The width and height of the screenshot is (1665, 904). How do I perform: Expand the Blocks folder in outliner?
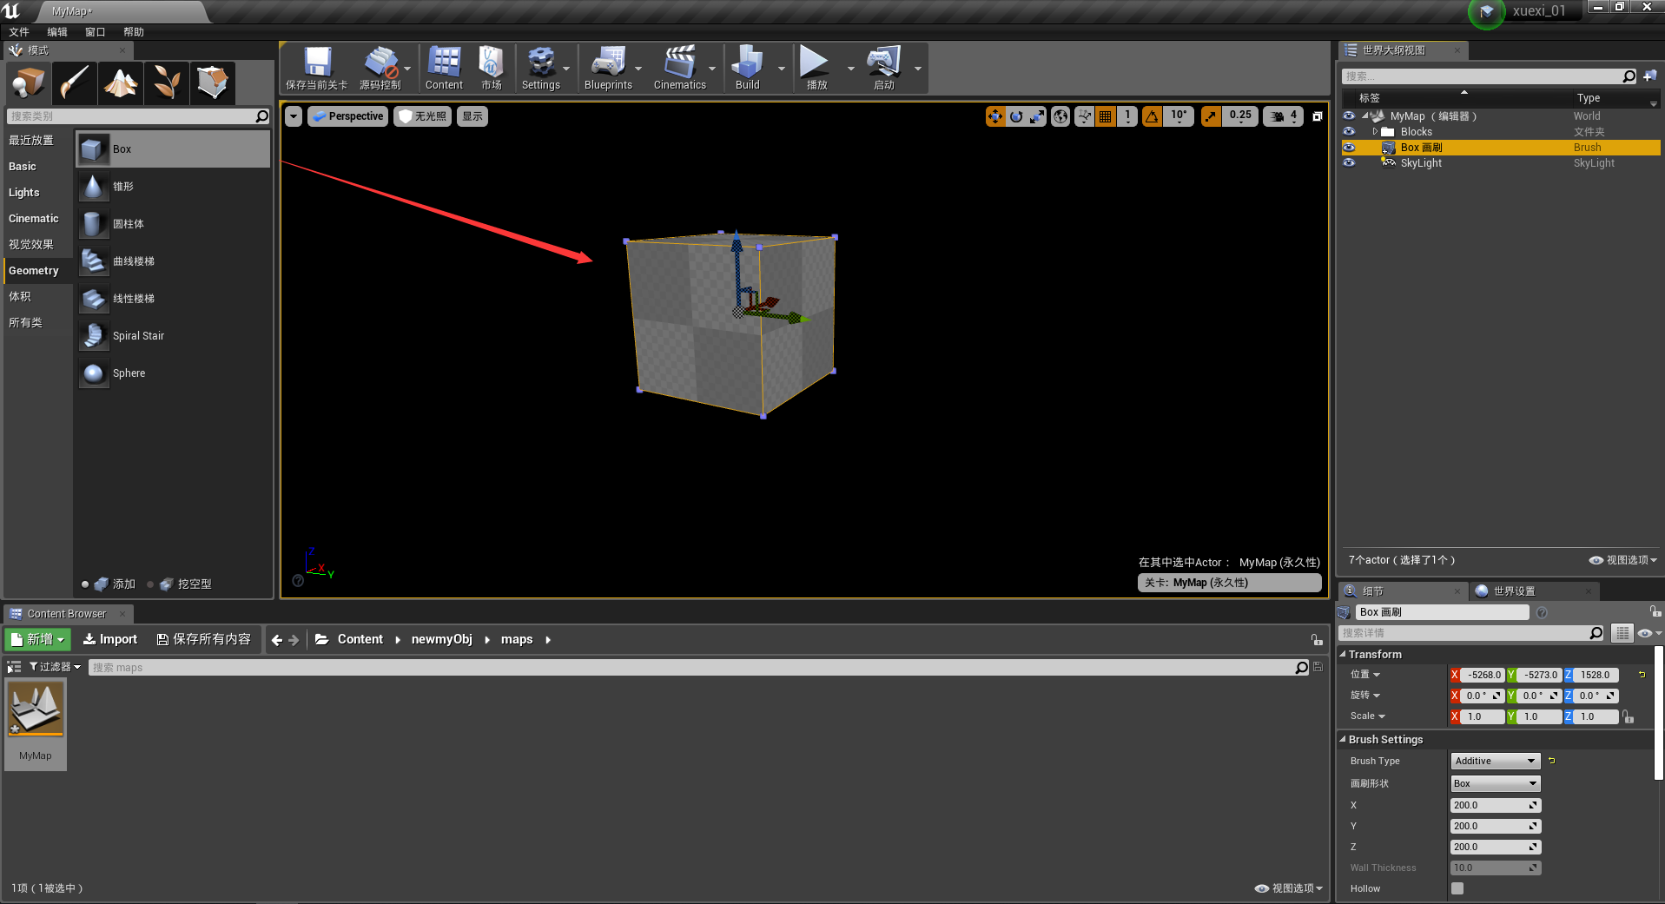coord(1375,132)
